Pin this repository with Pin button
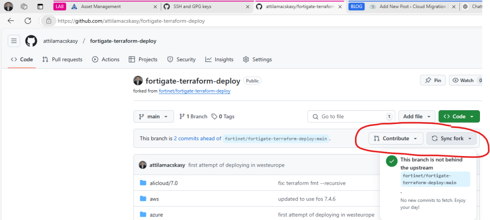490x220 pixels. click(433, 81)
